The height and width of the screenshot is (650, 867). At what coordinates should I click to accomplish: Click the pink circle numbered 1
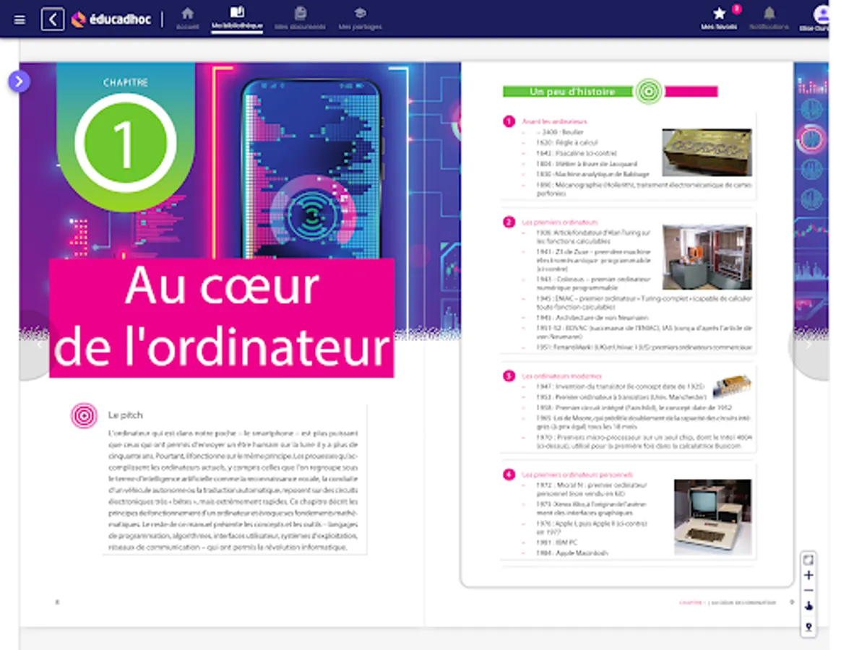pos(509,121)
